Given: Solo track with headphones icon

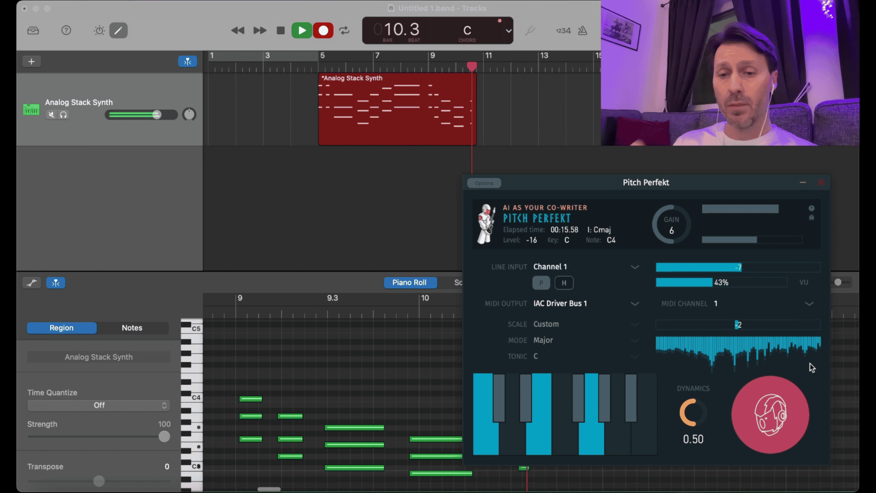Looking at the screenshot, I should click(x=63, y=115).
